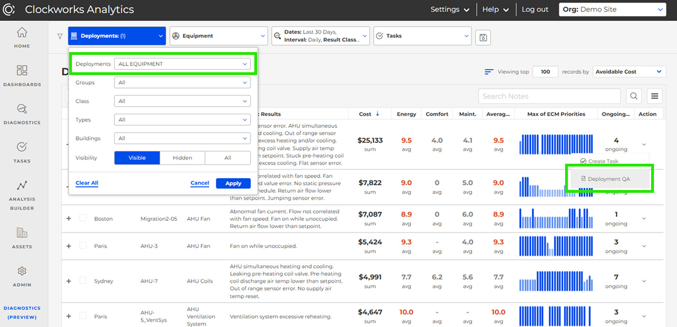677x327 pixels.
Task: Expand the Sydney AHU-7 row
Action: pyautogui.click(x=69, y=281)
